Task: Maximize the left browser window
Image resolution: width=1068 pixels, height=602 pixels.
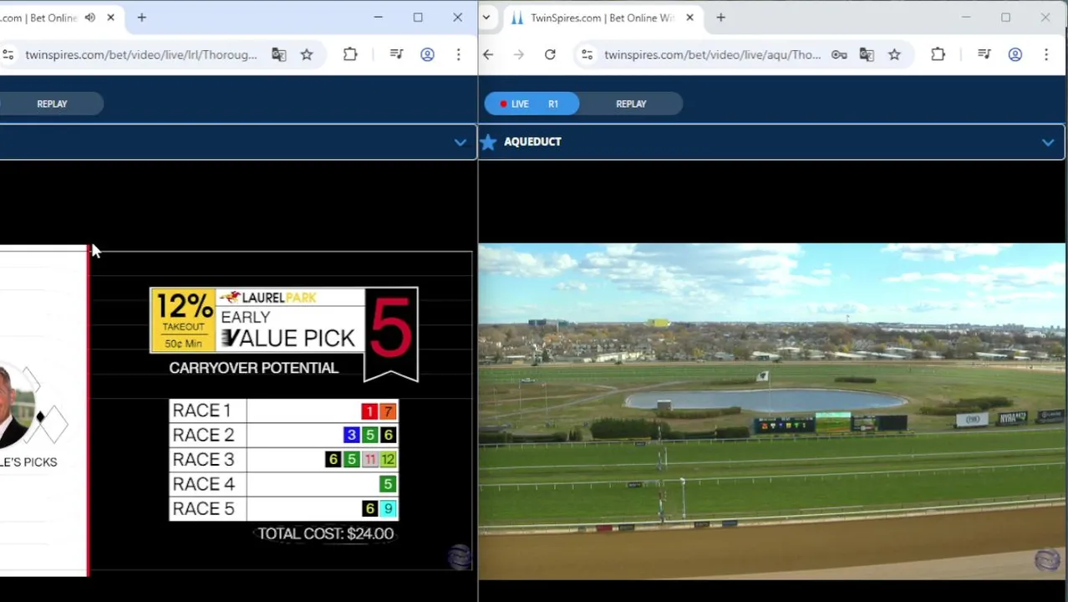Action: (418, 18)
